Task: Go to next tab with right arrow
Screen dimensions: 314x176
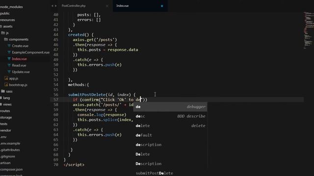Action: pyautogui.click(x=55, y=6)
